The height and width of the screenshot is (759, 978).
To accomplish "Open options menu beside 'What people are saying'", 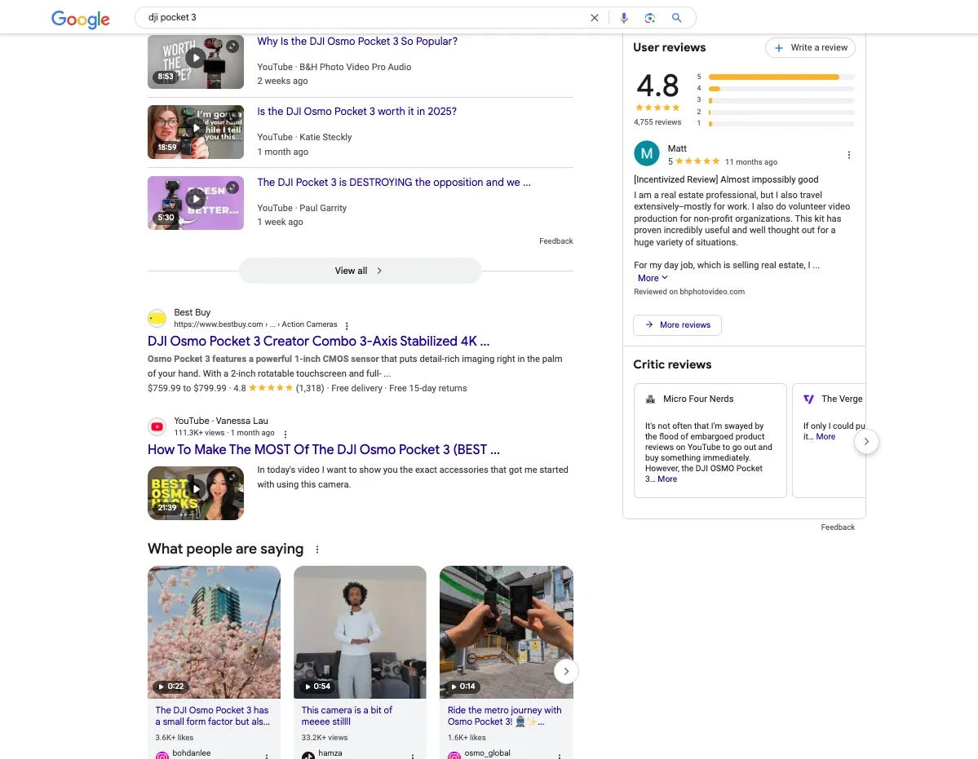I will click(316, 549).
